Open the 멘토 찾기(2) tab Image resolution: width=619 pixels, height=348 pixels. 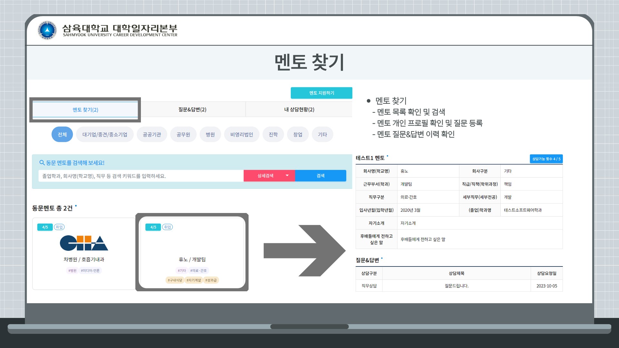85,110
